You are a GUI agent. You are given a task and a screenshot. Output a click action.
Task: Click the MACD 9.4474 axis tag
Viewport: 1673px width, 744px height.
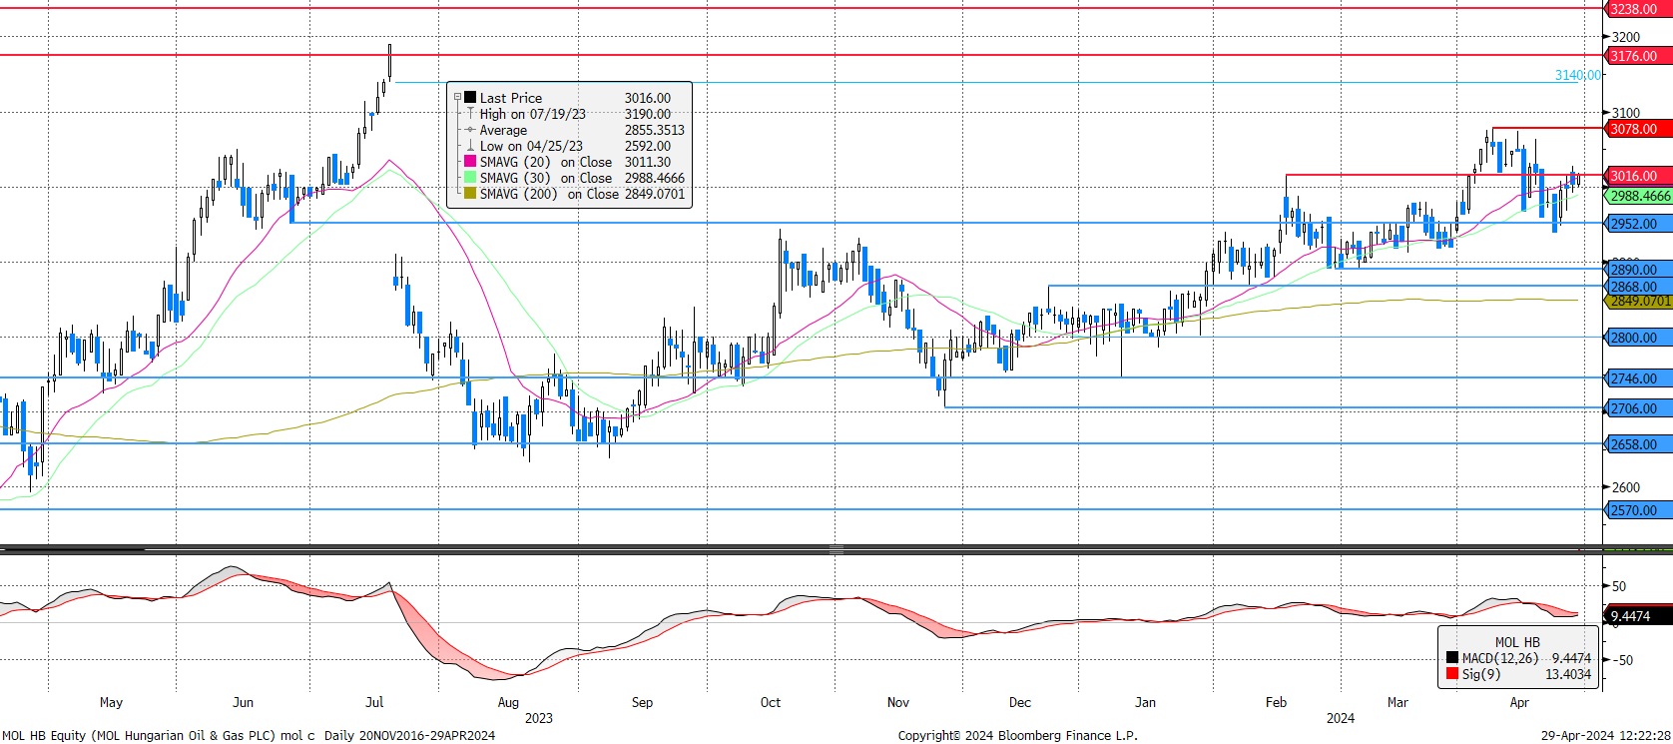point(1637,616)
